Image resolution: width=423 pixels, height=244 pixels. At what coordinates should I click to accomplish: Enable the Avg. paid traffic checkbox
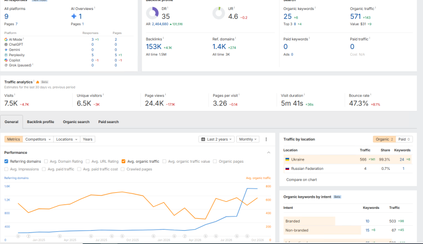point(44,169)
